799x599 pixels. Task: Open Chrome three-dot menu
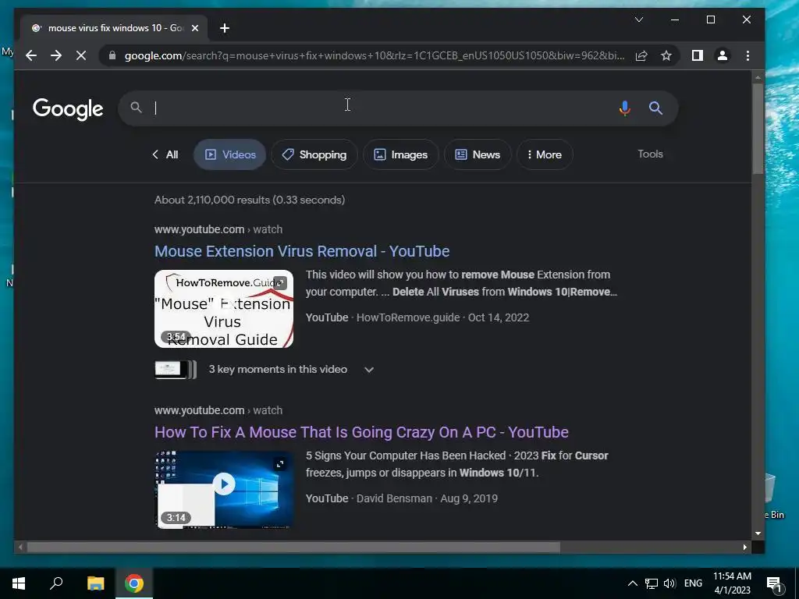(x=748, y=55)
